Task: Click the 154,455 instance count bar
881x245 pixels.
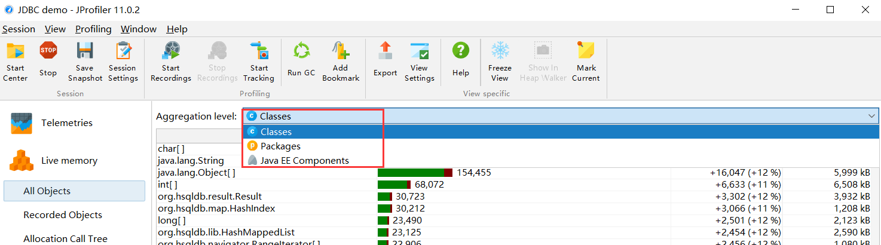Action: pyautogui.click(x=415, y=172)
